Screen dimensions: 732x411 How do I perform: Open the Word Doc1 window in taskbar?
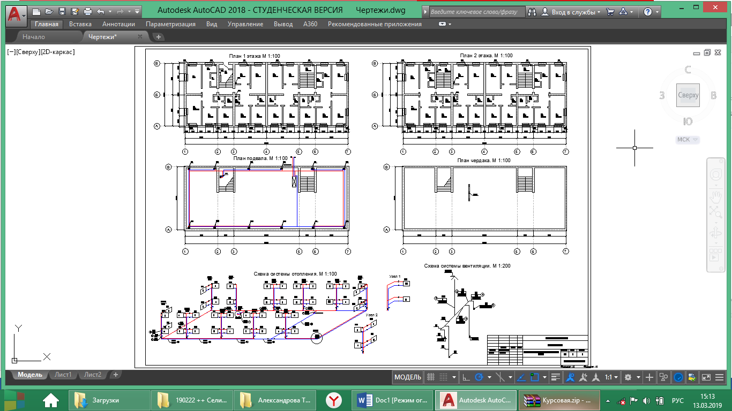coord(392,400)
